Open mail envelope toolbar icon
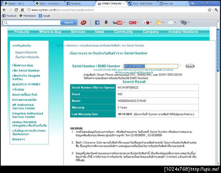Viewport: 221px width, 173px height. [171, 23]
